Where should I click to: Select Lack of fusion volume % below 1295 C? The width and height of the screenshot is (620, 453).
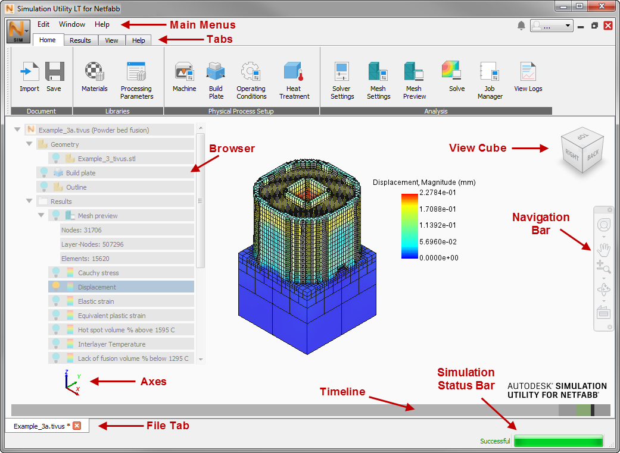pos(121,358)
